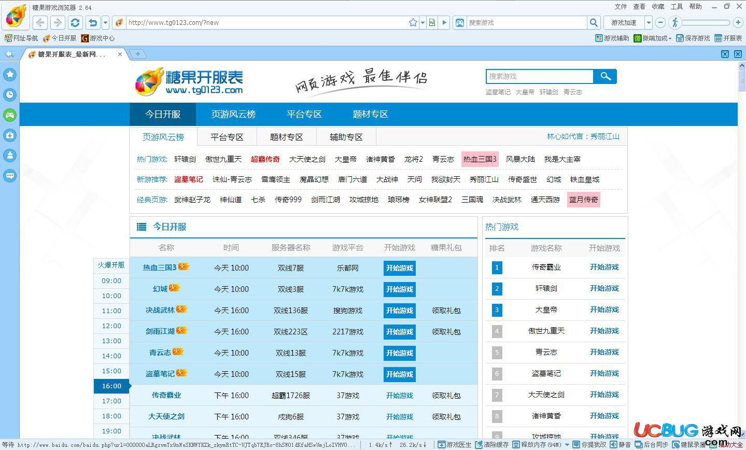Open the 蓝月传奇 classic game link
Viewport: 746px width, 450px height.
tap(584, 200)
